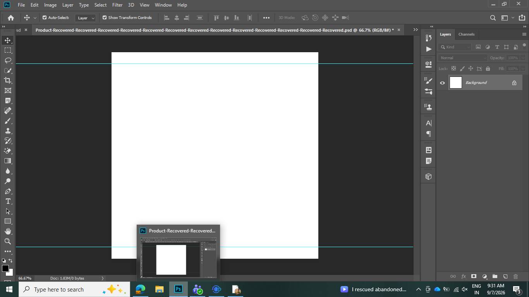This screenshot has width=529, height=297.
Task: Select the Crop tool
Action: click(x=8, y=80)
